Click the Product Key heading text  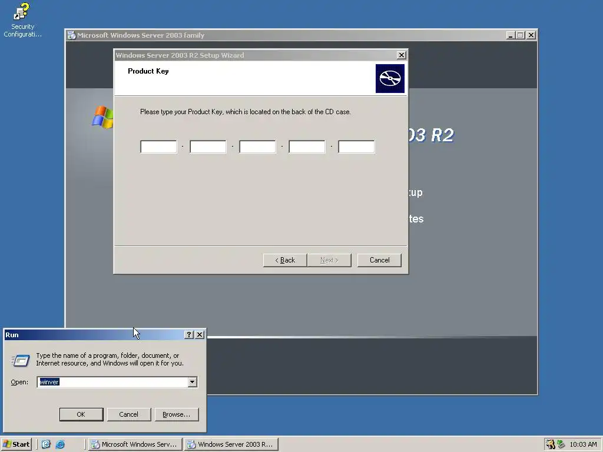tap(148, 71)
